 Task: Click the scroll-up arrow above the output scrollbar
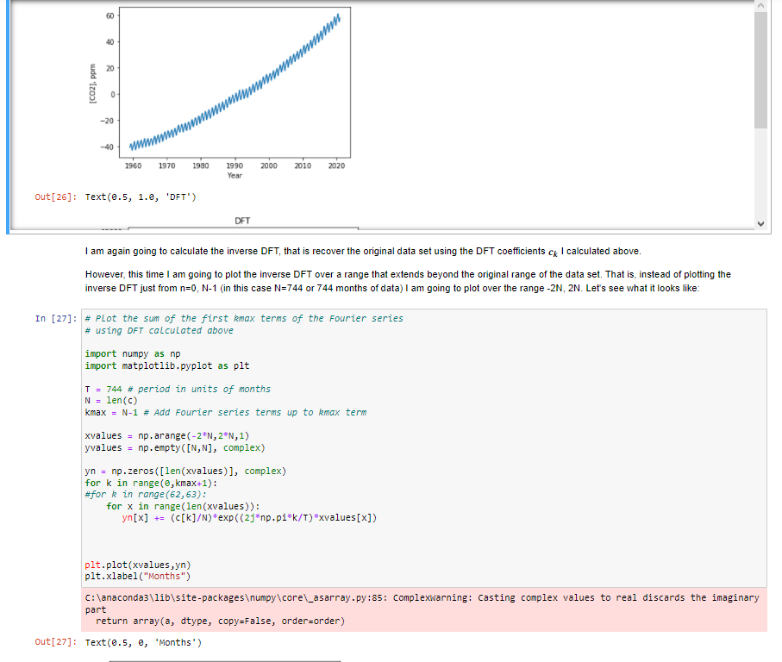tap(760, 7)
